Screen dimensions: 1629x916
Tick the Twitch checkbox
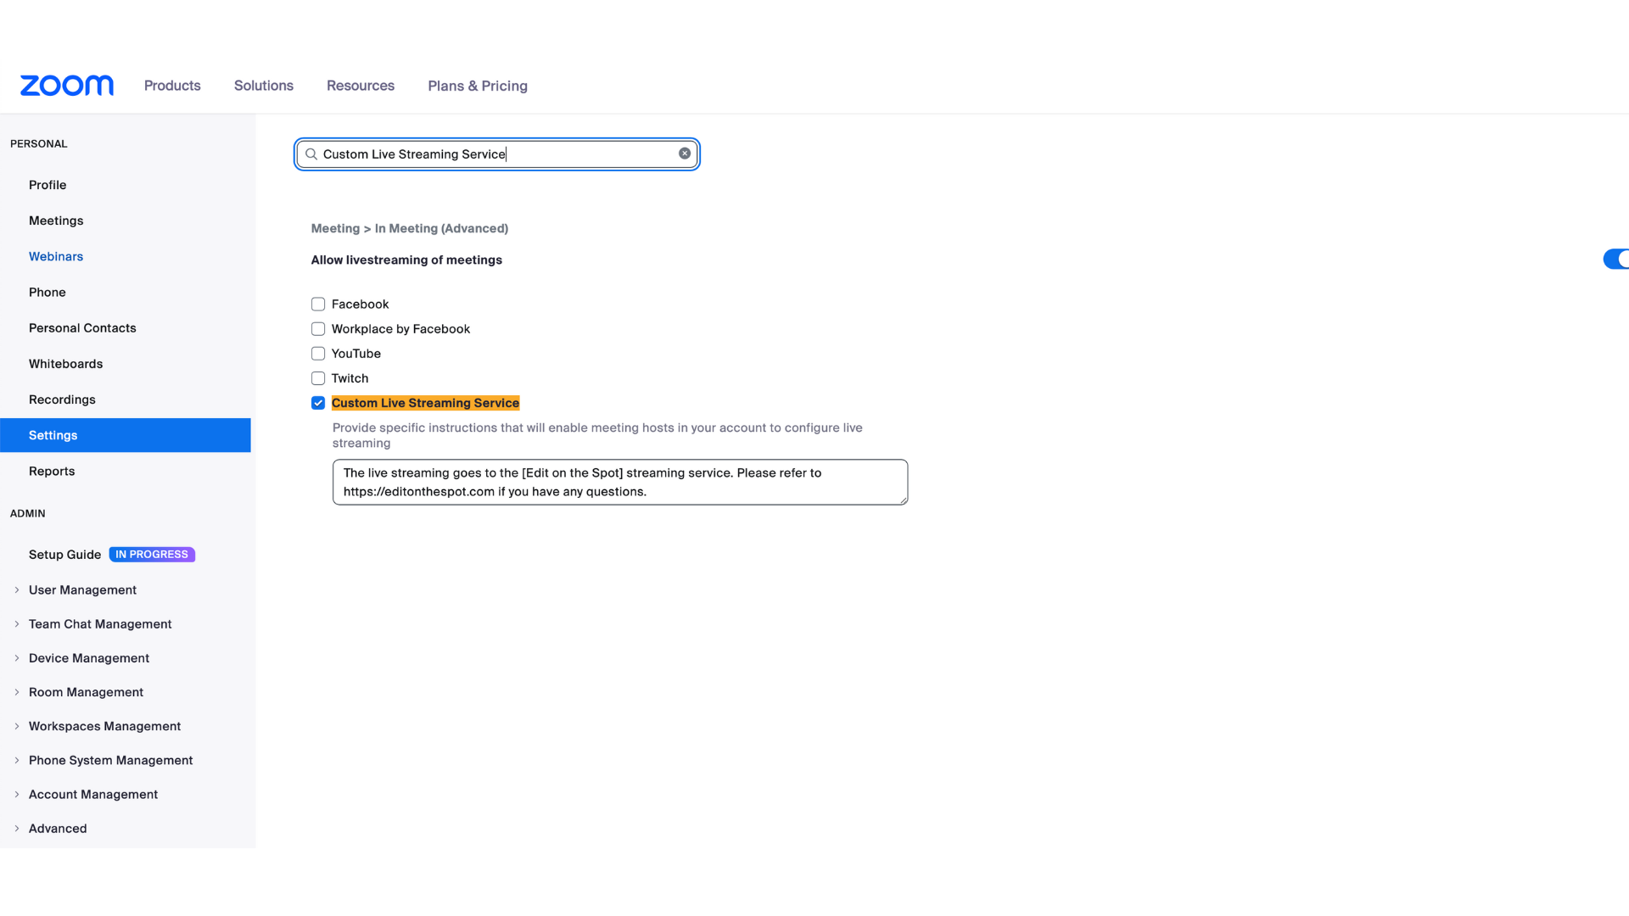click(318, 378)
